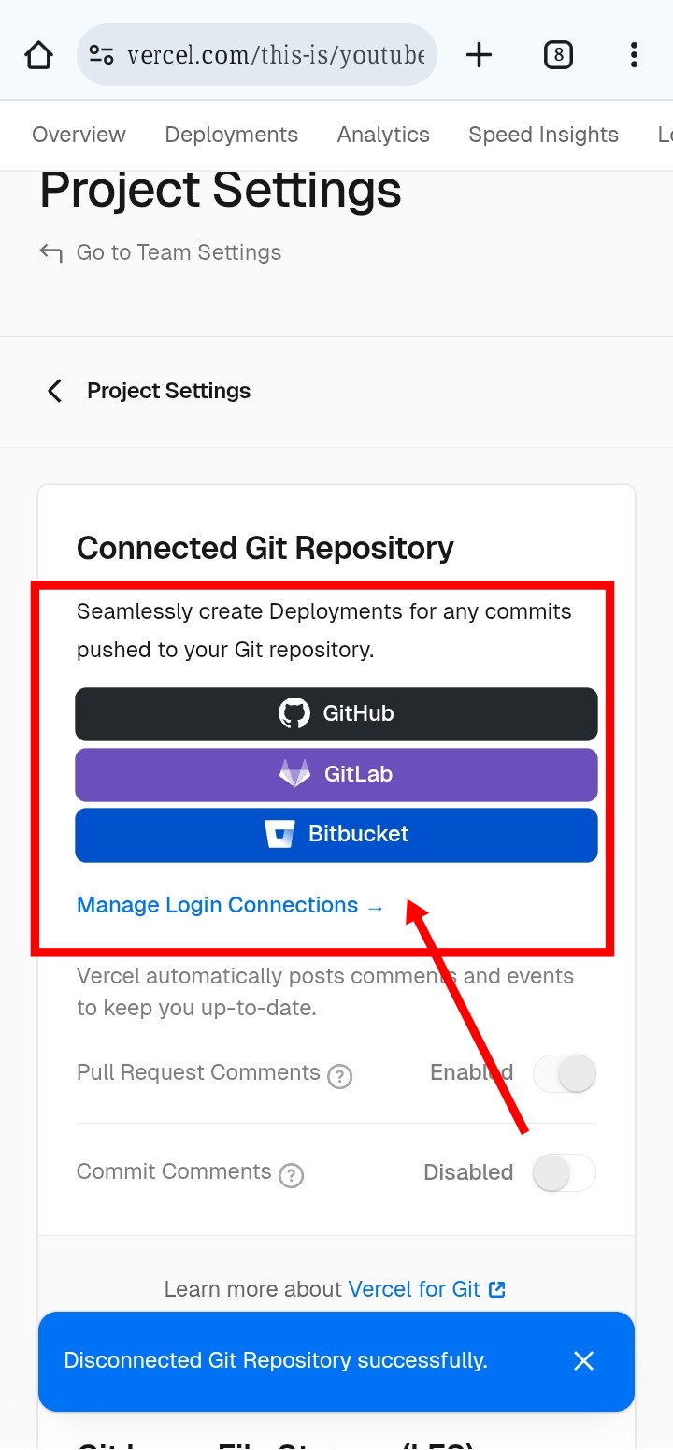Viewport: 673px width, 1450px height.
Task: Open a new browser tab
Action: (479, 55)
